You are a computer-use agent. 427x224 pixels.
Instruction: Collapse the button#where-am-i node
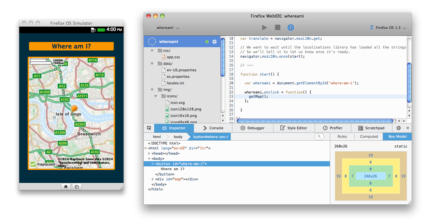pos(153,164)
